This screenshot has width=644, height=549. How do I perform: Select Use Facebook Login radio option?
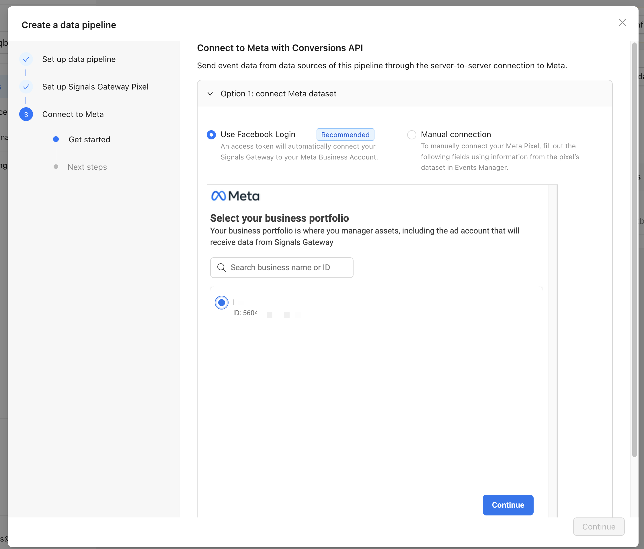211,135
